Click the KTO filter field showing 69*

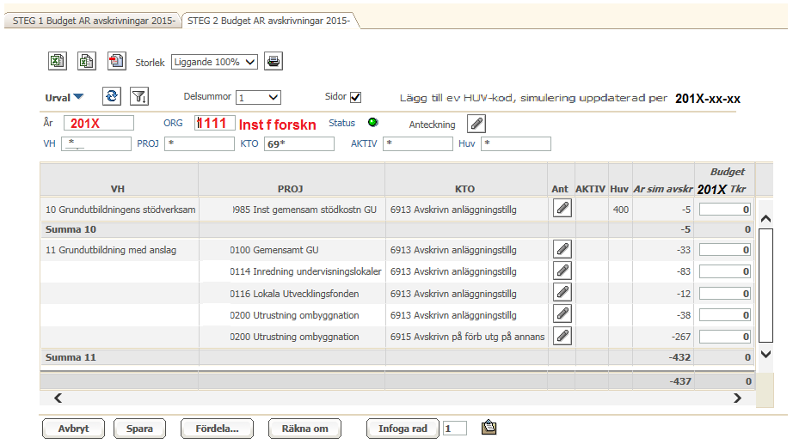pyautogui.click(x=299, y=143)
